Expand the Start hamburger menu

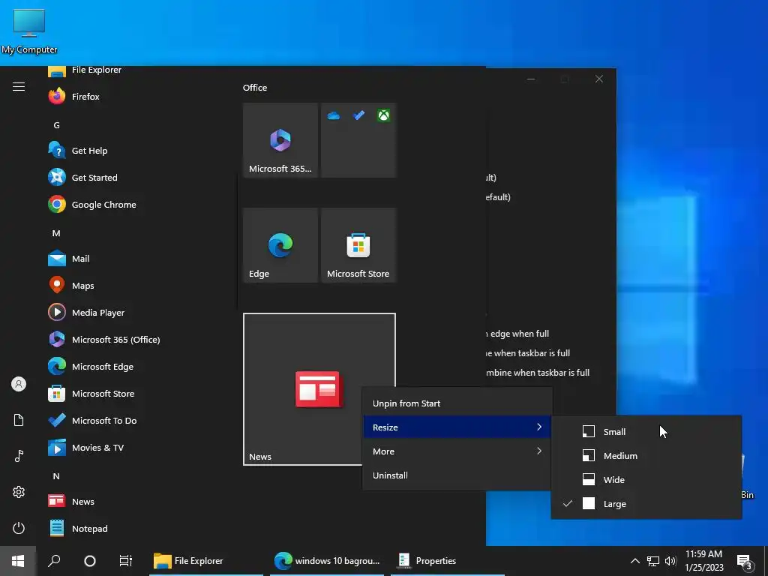click(19, 87)
